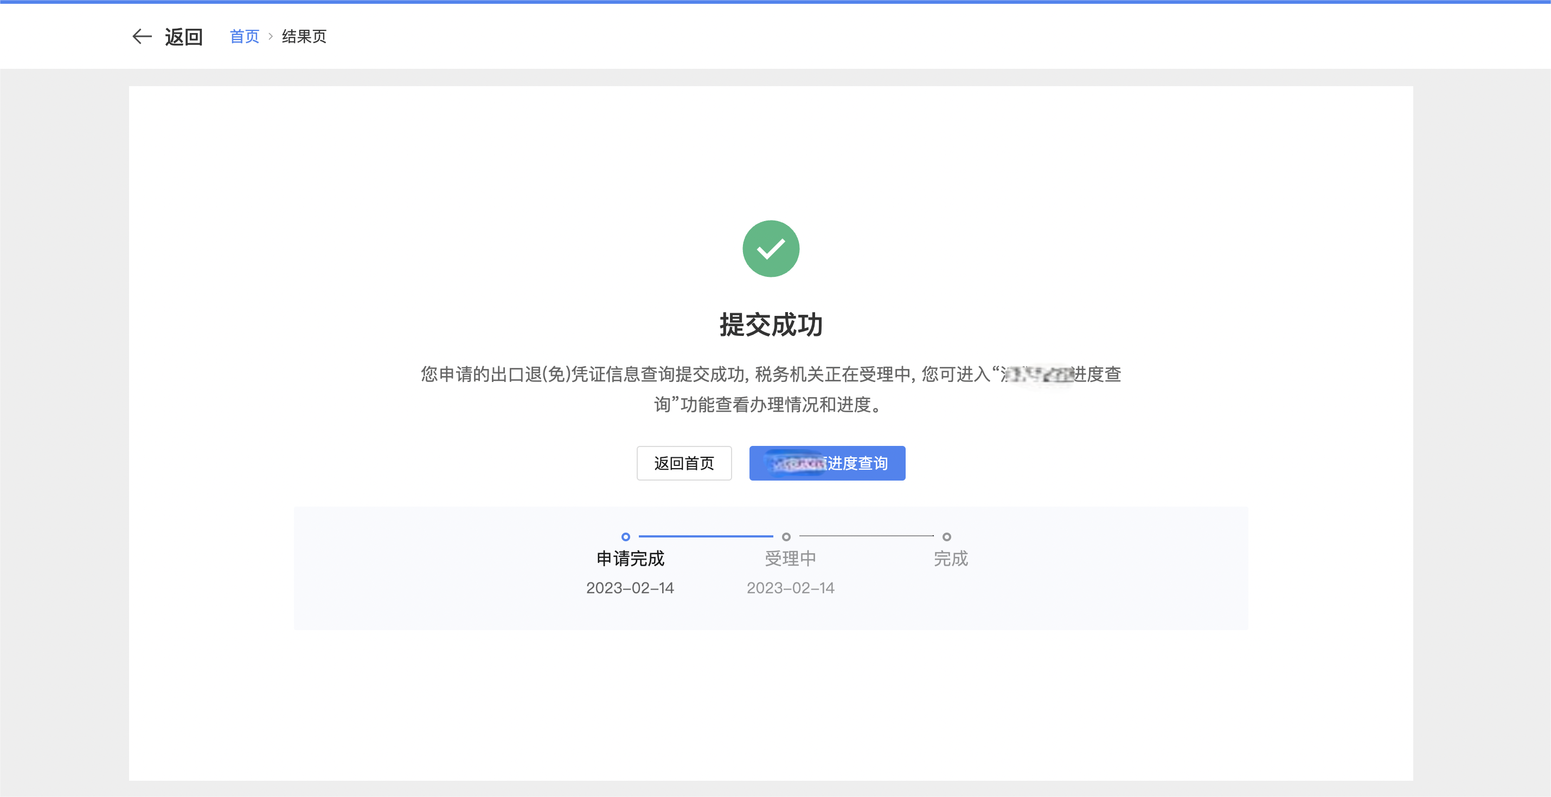This screenshot has height=797, width=1551.
Task: Click the 完成 step circle marker
Action: (946, 536)
